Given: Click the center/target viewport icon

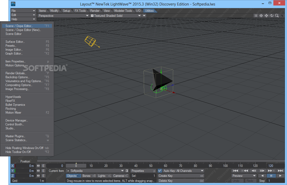Looking at the screenshot, I should [x=261, y=16].
